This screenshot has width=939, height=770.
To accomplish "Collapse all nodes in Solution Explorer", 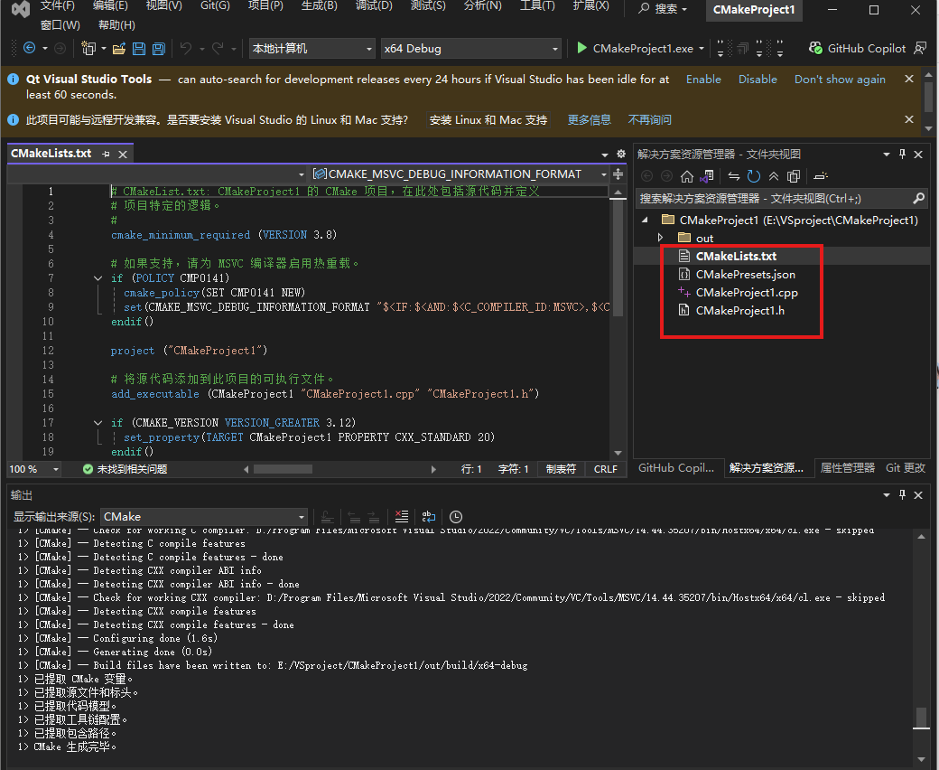I will 774,175.
